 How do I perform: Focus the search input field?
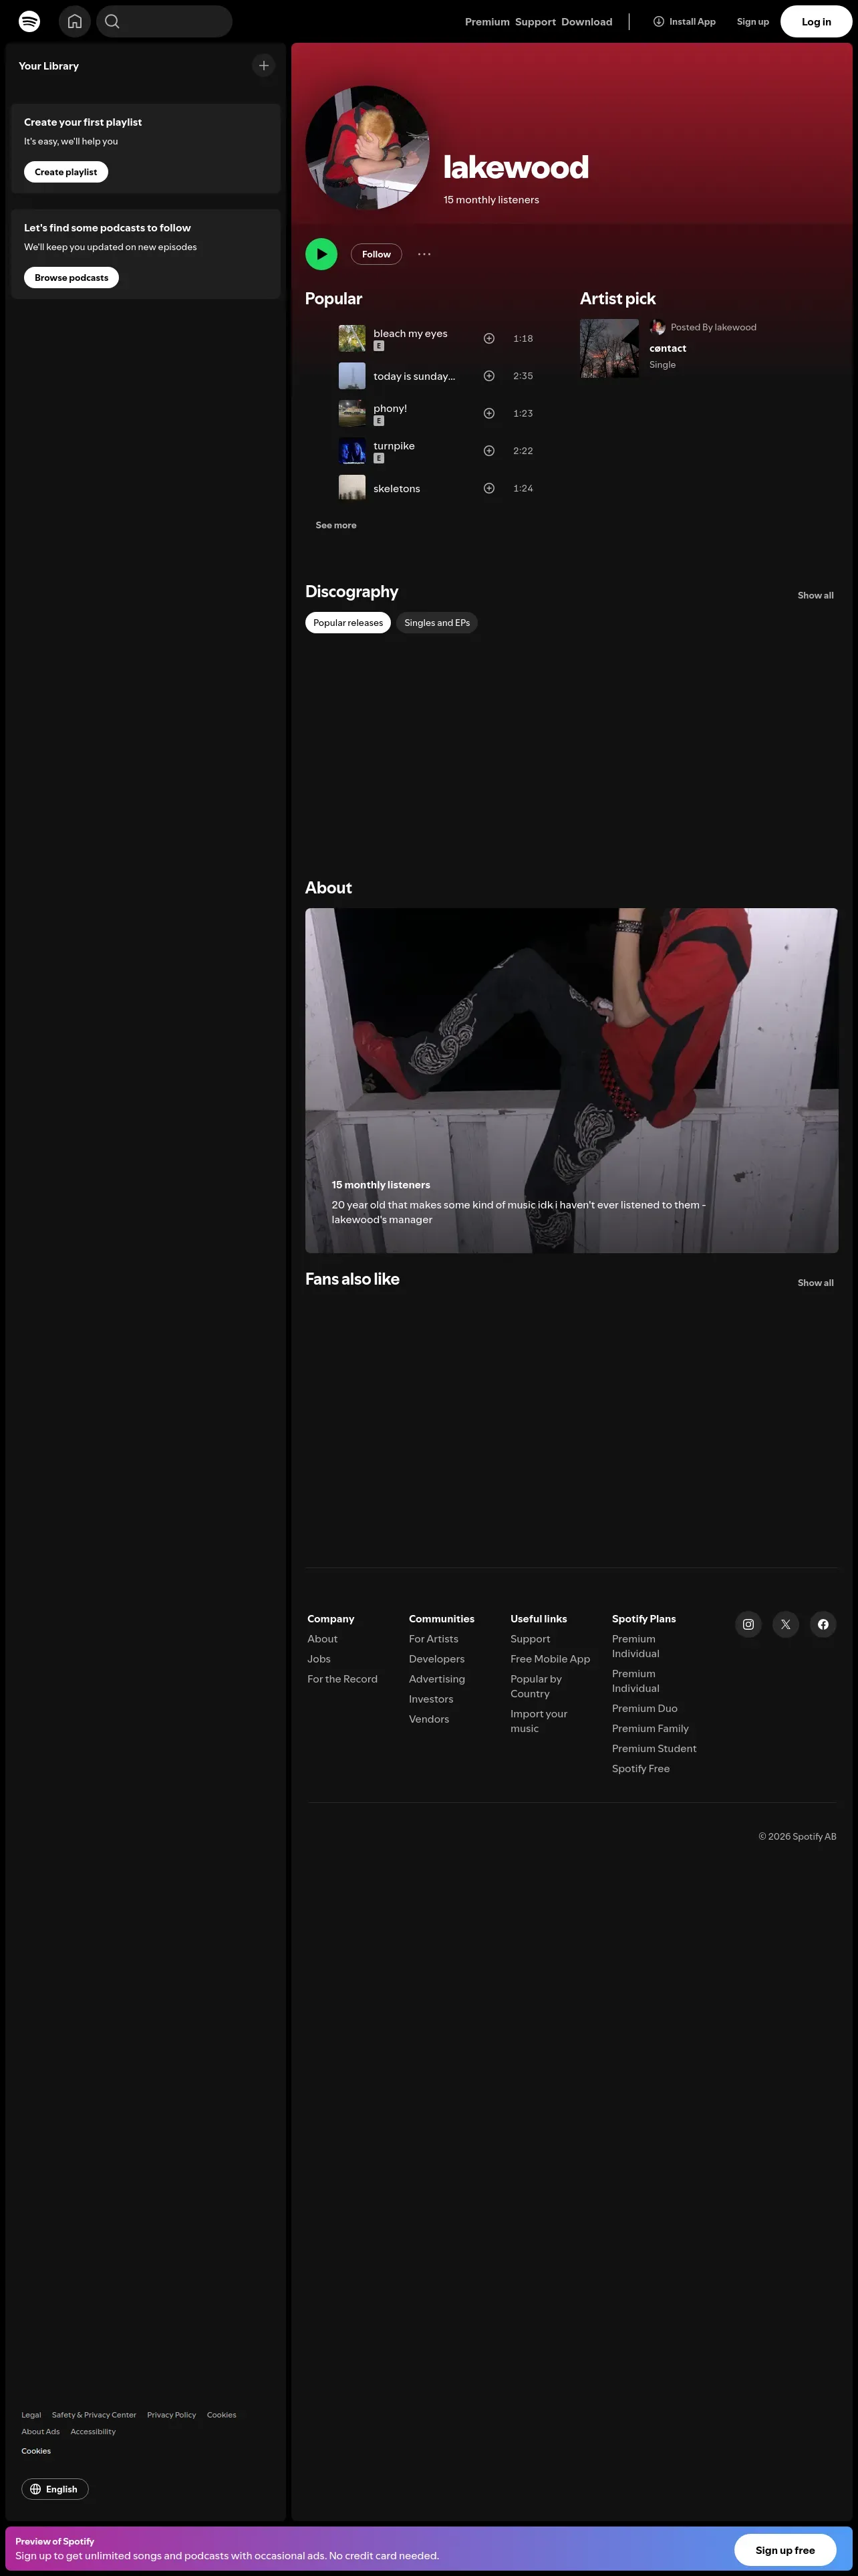pyautogui.click(x=165, y=21)
